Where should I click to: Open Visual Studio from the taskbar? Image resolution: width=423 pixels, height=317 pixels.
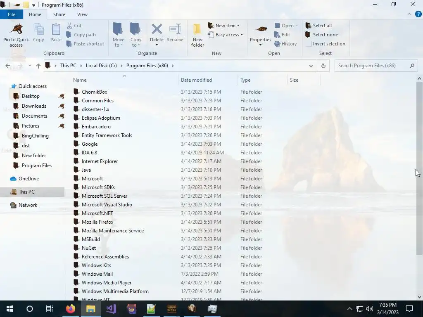(111, 309)
